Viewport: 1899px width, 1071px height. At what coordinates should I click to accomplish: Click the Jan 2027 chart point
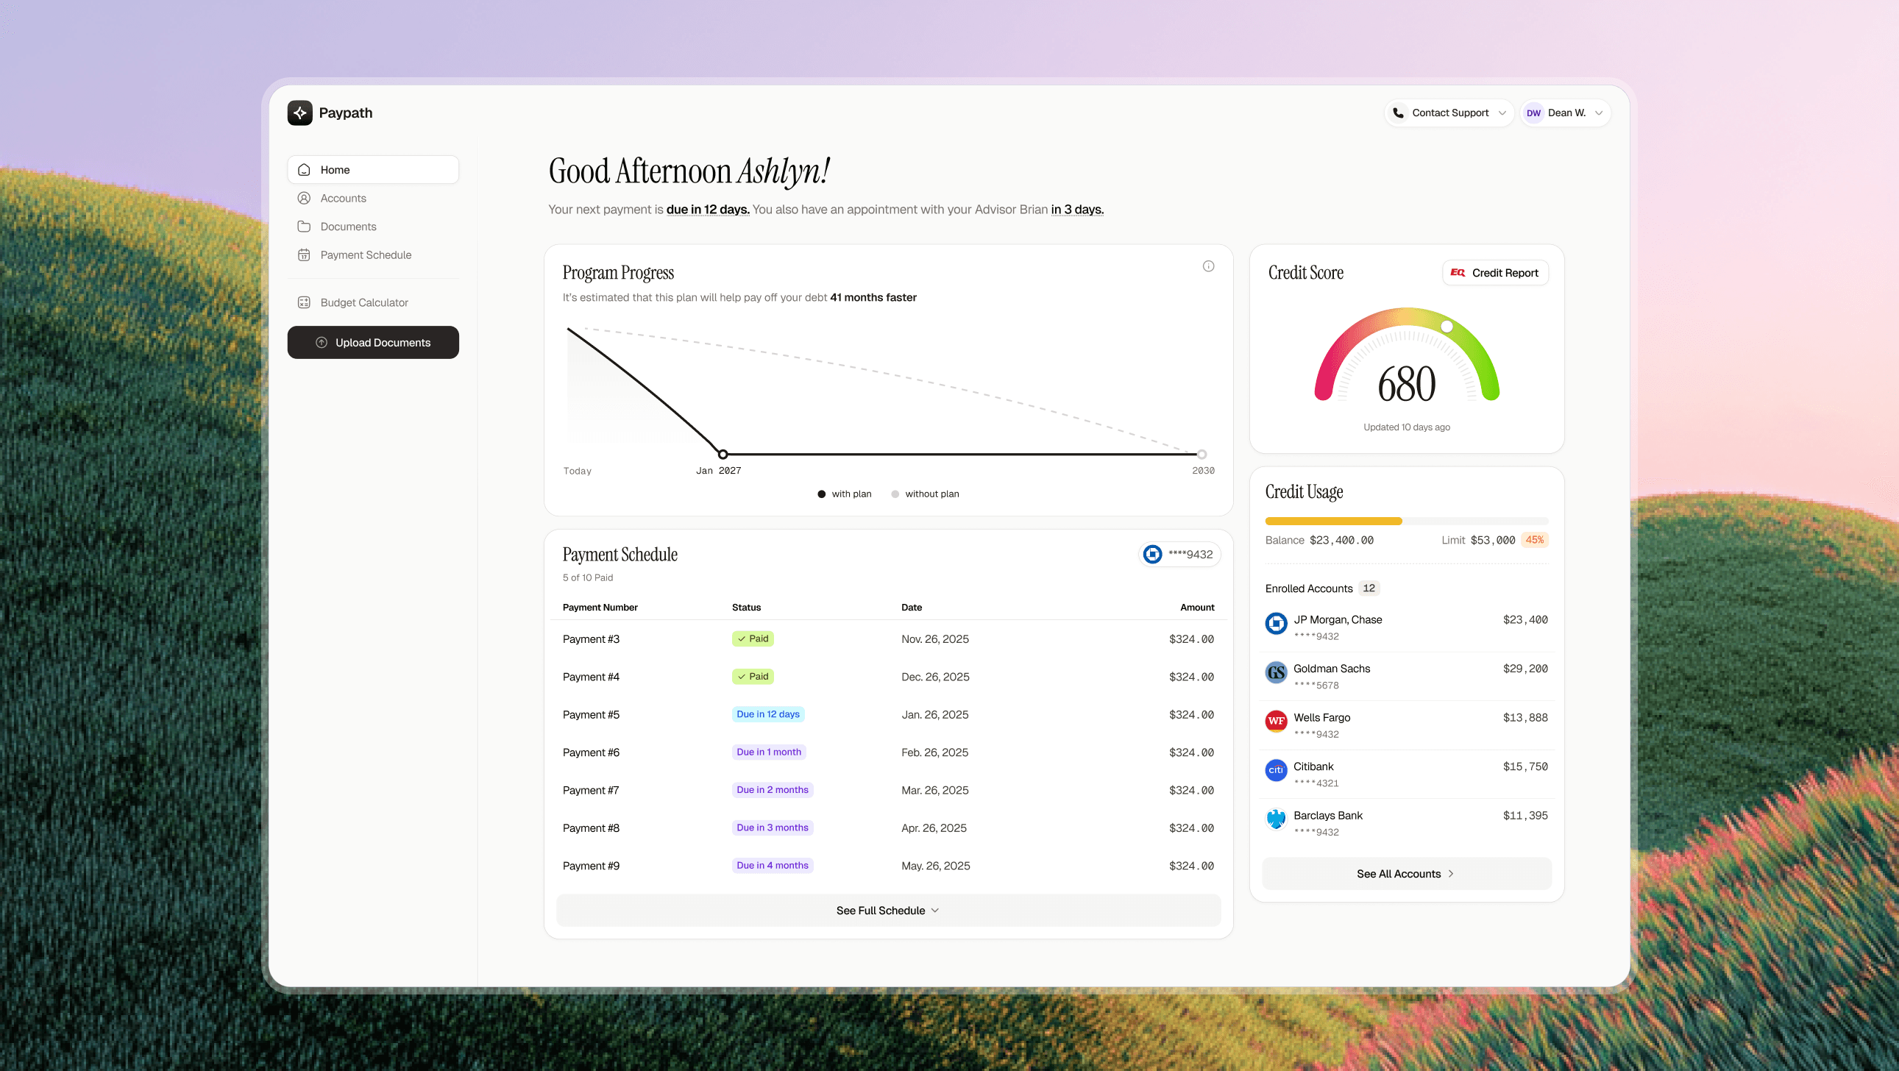pyautogui.click(x=723, y=454)
